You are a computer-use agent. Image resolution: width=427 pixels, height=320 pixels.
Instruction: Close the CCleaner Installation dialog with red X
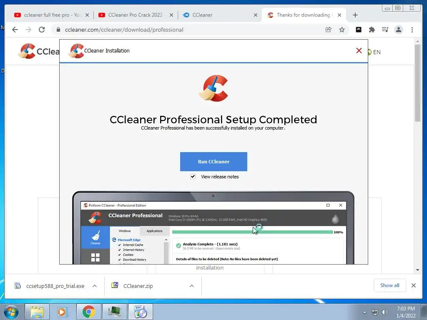tap(359, 50)
